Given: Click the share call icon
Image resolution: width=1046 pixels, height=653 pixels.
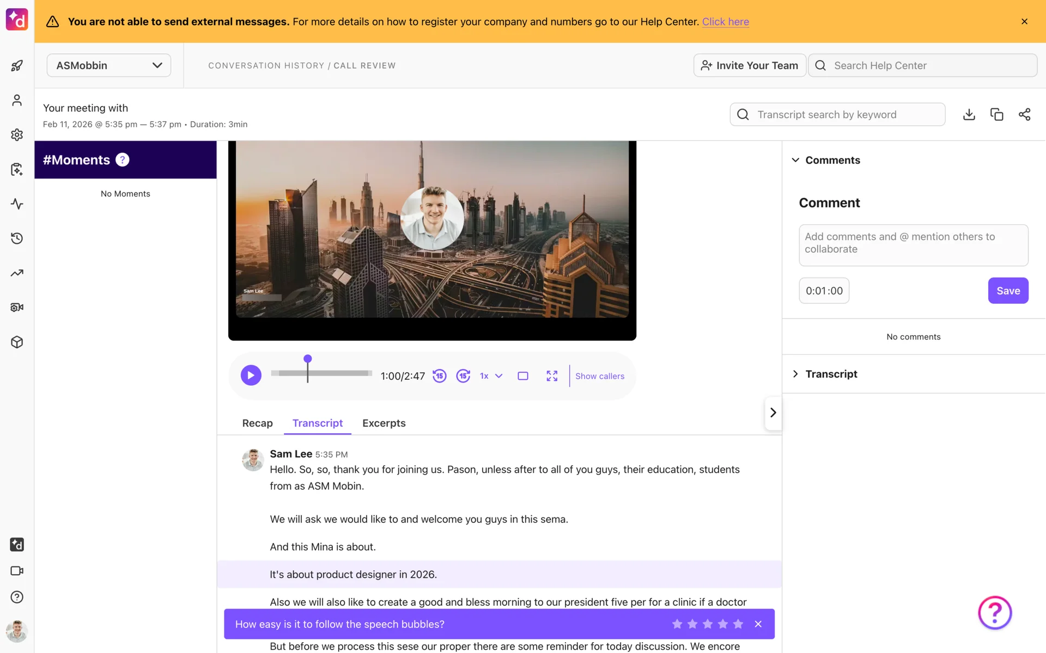Looking at the screenshot, I should point(1024,114).
